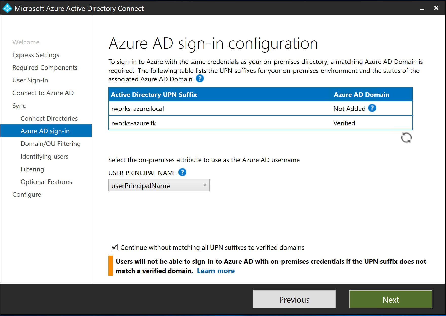The image size is (446, 316).
Task: Click the green Next button
Action: tap(390, 299)
